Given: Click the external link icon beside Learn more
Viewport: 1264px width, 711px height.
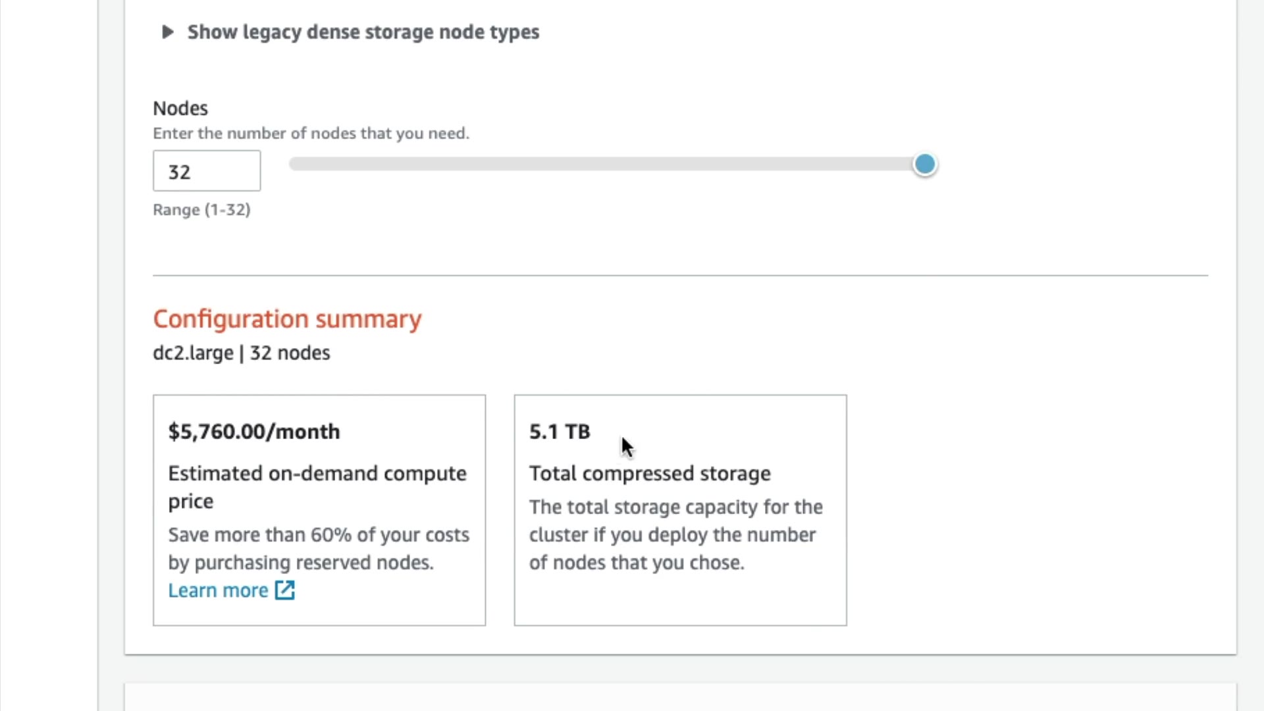Looking at the screenshot, I should 285,591.
